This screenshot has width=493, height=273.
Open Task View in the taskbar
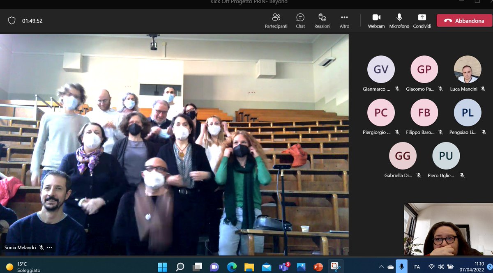(x=197, y=267)
